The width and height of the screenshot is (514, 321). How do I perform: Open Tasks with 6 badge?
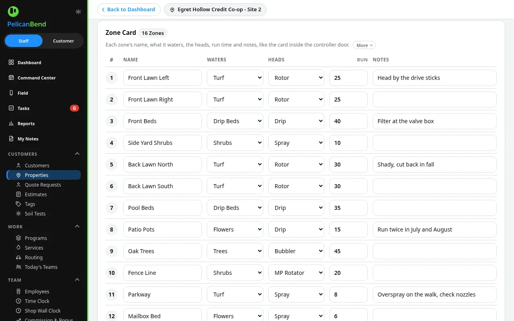tap(44, 108)
